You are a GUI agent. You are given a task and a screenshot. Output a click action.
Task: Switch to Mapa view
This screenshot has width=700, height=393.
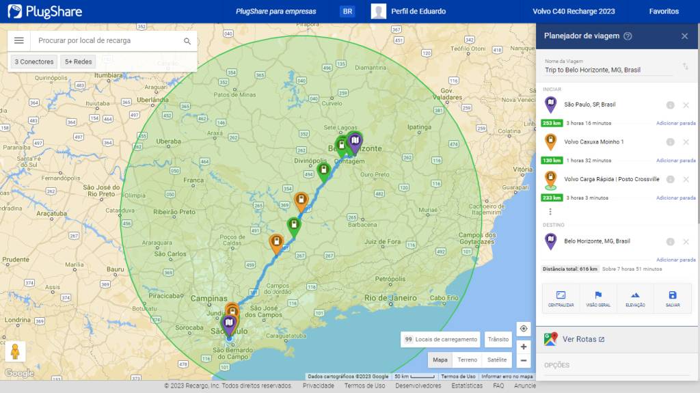440,360
